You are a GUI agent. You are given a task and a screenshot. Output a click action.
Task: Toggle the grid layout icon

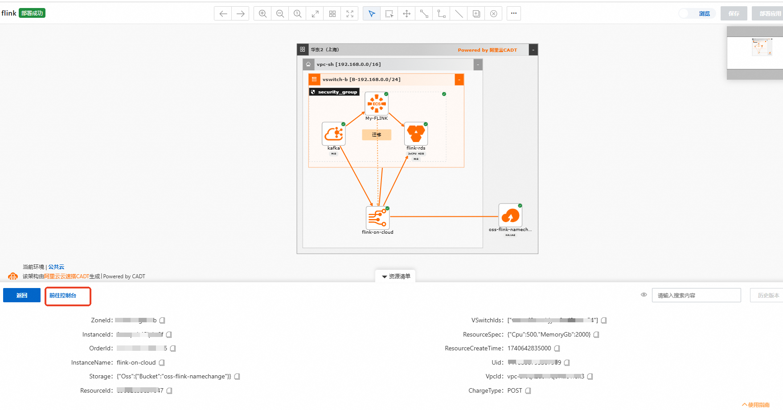click(x=332, y=14)
